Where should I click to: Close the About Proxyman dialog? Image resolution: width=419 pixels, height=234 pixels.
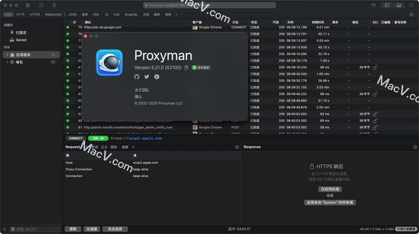click(x=85, y=36)
